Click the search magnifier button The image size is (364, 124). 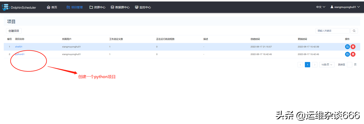tap(354, 31)
